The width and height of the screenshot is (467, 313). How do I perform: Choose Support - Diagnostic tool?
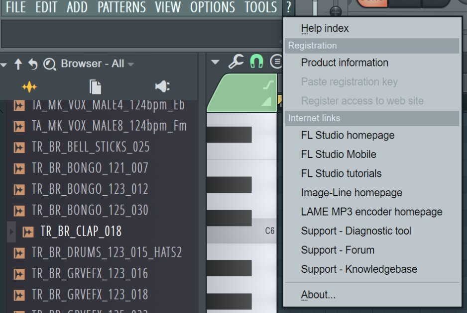coord(372,231)
